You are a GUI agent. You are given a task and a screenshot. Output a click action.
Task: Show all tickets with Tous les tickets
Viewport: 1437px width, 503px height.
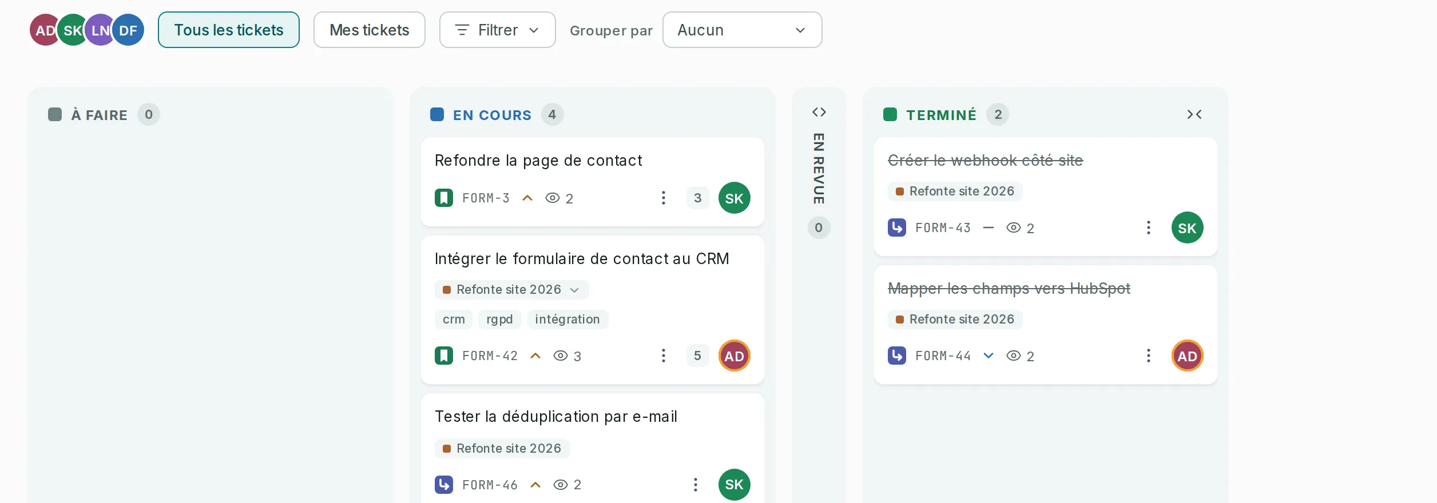click(229, 30)
